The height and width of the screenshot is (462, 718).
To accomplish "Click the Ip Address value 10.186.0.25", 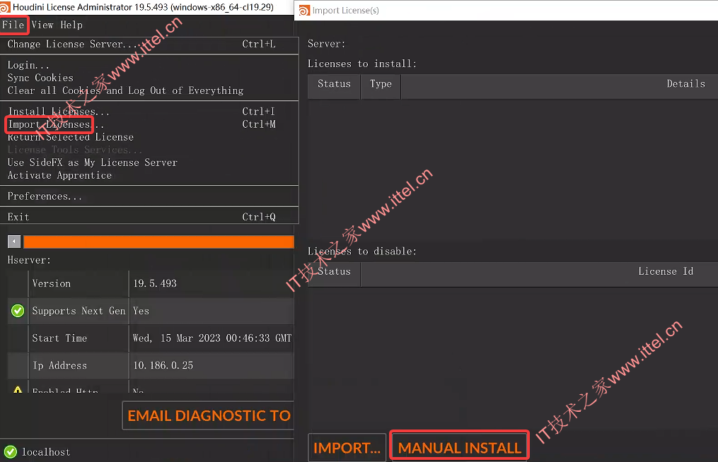I will click(x=163, y=365).
